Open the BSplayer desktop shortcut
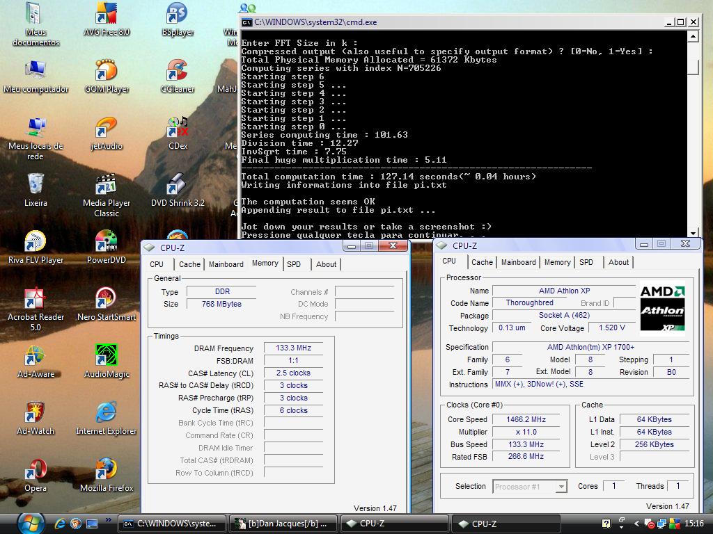The image size is (713, 534). click(x=178, y=19)
